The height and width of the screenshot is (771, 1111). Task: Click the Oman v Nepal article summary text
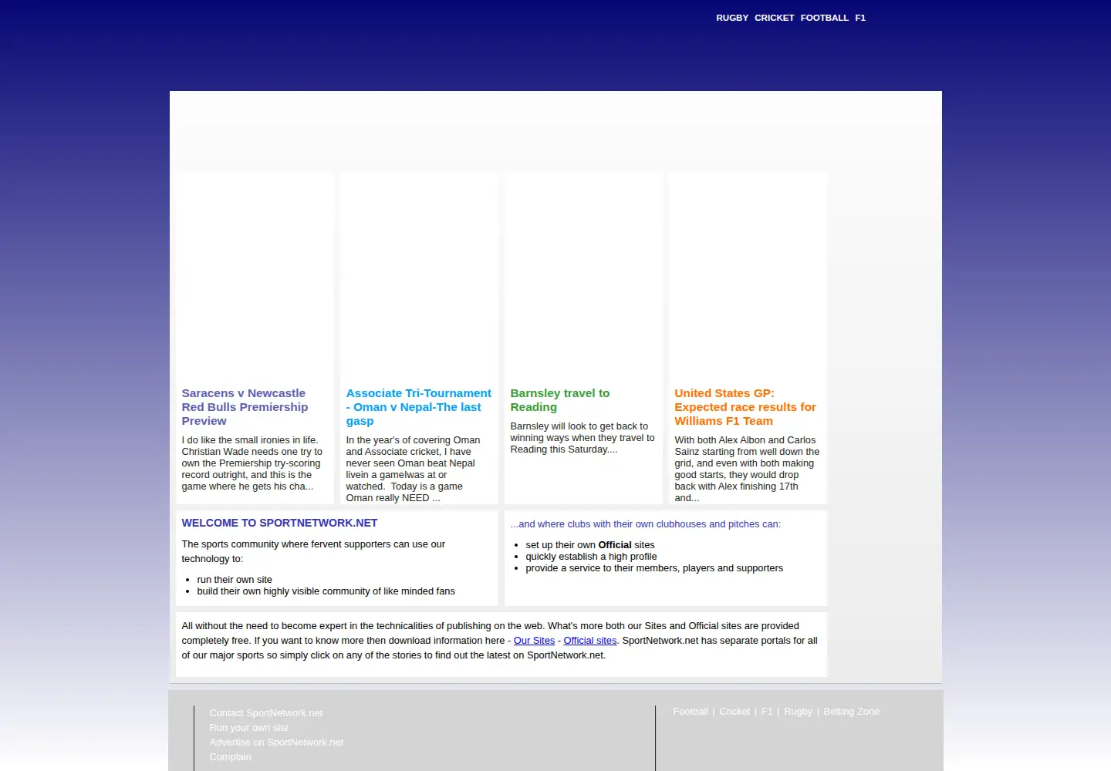coord(414,469)
